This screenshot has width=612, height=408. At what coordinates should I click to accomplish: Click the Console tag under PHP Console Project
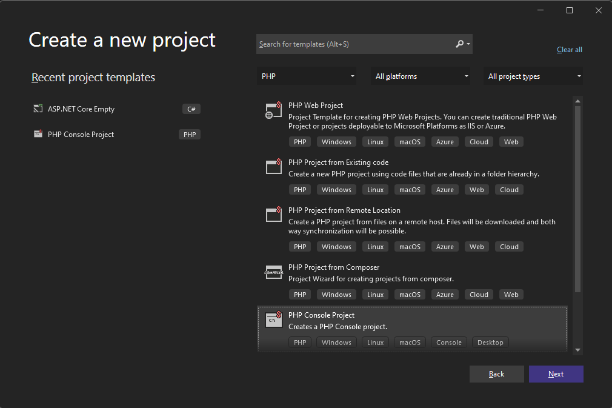coord(449,343)
